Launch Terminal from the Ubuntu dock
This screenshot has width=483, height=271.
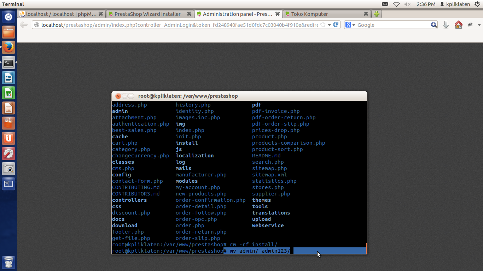(8, 62)
